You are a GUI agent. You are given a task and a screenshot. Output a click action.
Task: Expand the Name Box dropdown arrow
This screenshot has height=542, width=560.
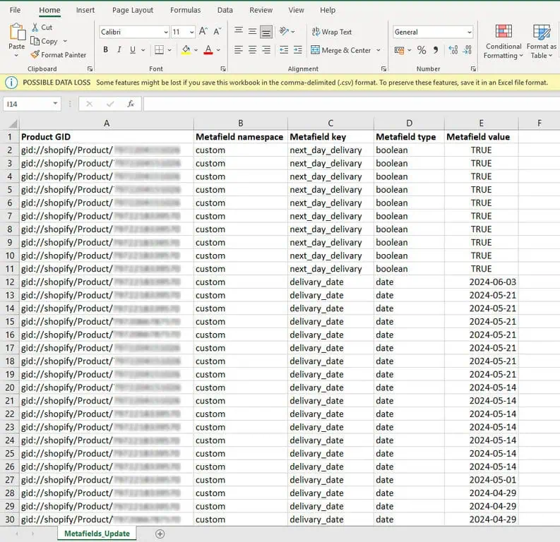pyautogui.click(x=55, y=104)
